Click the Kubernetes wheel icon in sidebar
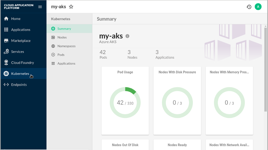 pyautogui.click(x=6, y=74)
